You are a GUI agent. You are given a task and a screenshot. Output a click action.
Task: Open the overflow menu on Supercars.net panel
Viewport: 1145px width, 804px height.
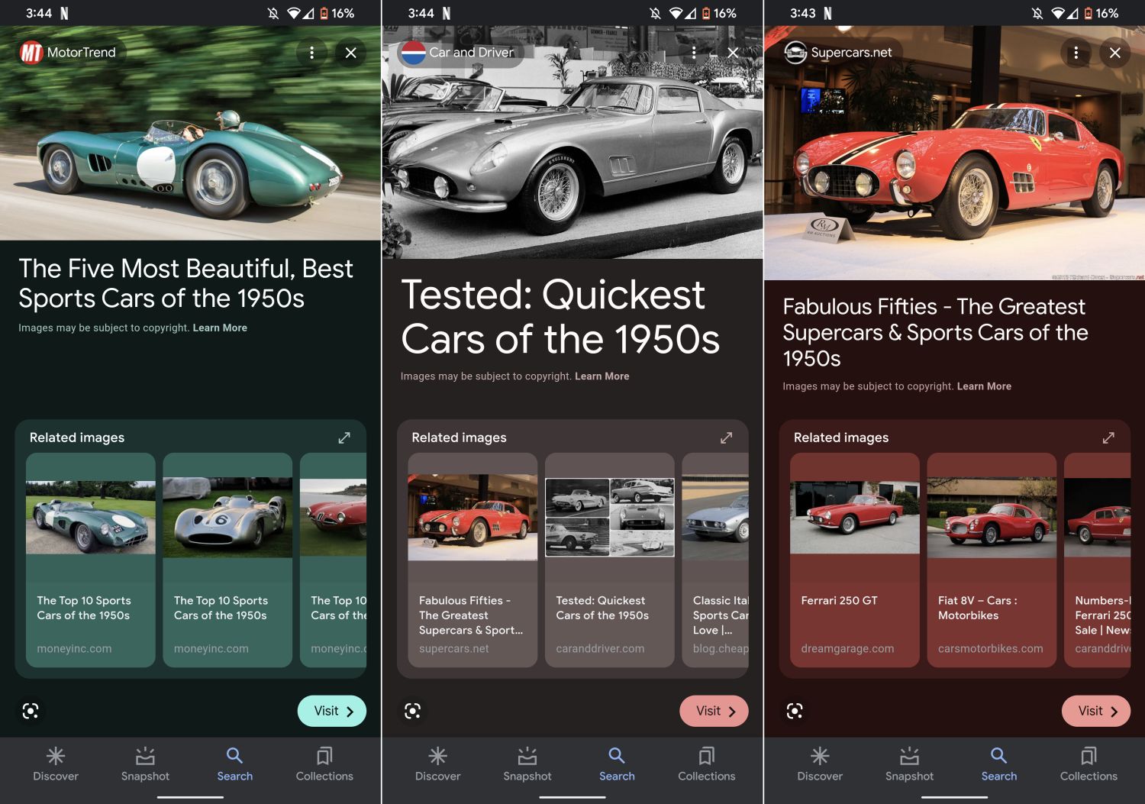coord(1076,53)
